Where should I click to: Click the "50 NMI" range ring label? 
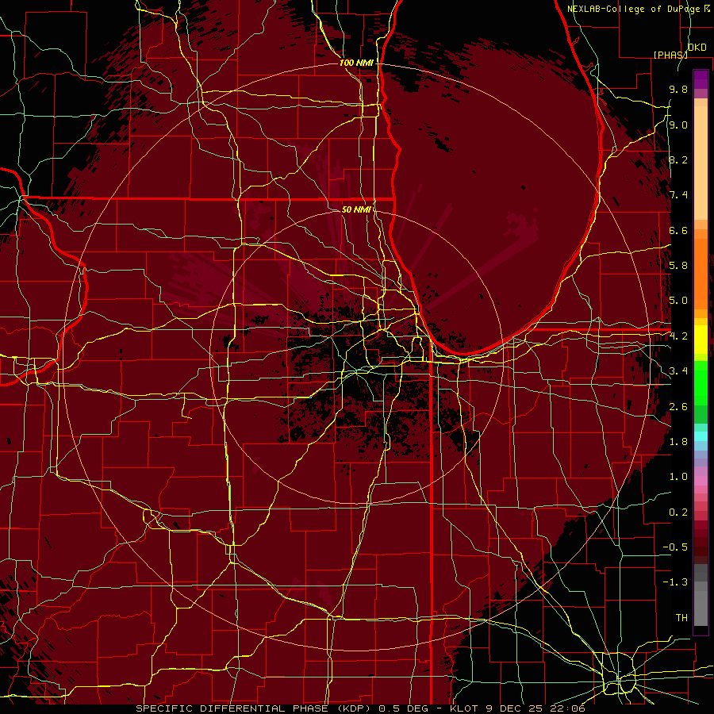(x=356, y=209)
